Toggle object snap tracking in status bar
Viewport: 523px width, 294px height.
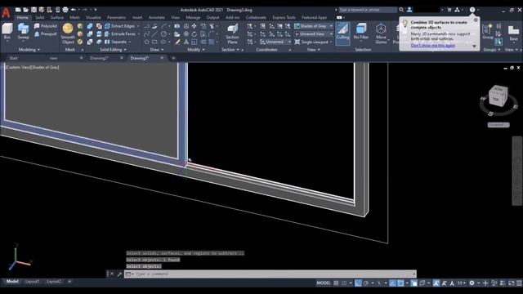393,283
